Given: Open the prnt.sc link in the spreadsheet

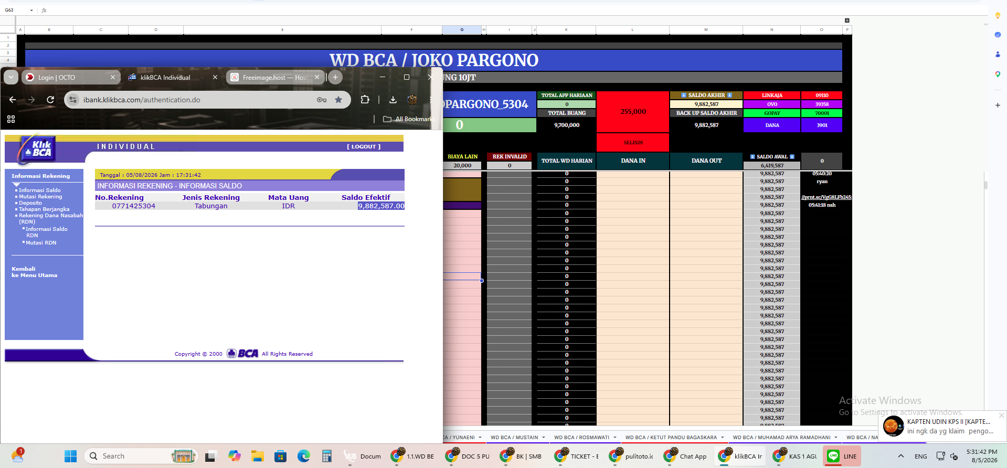Looking at the screenshot, I should 826,197.
